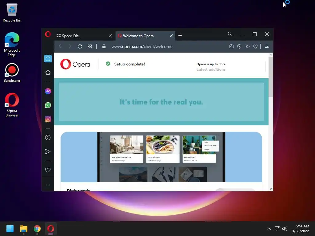This screenshot has height=236, width=315.
Task: Open Easy Setup settings icon
Action: click(267, 46)
